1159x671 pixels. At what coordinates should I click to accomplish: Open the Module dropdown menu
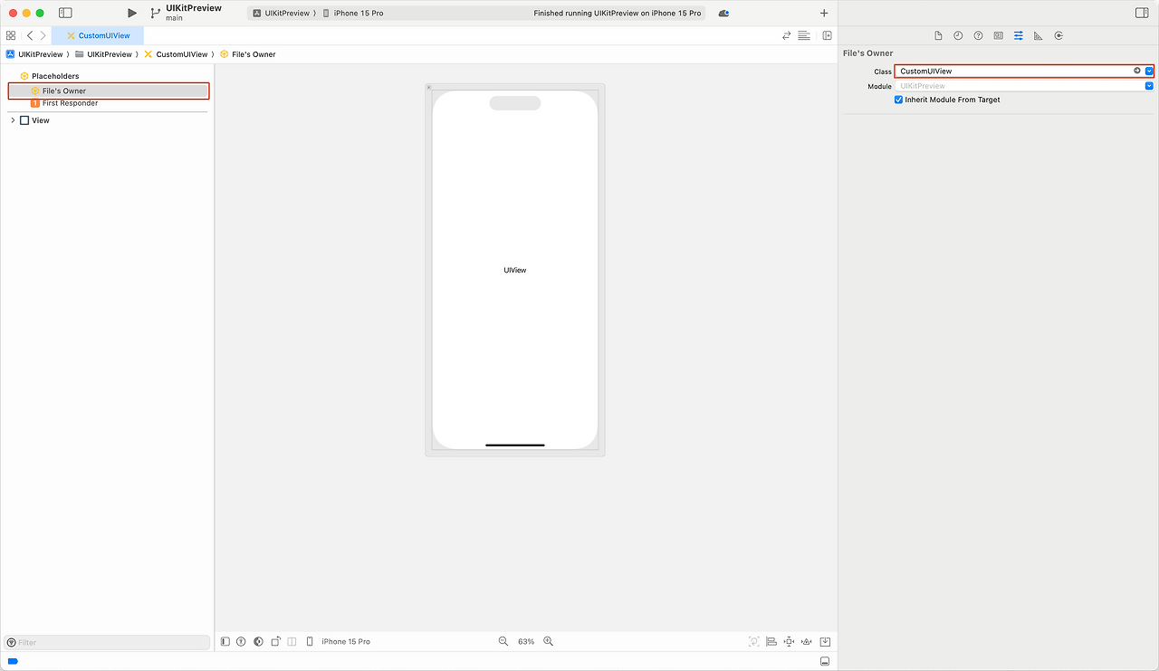point(1149,85)
